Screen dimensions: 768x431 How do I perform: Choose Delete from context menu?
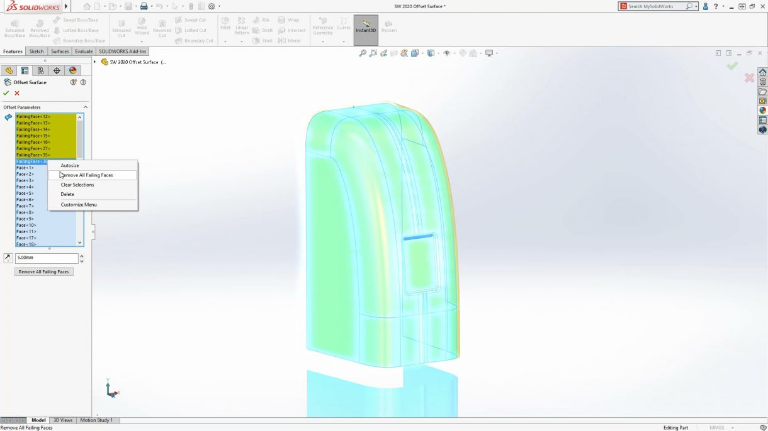pos(93,194)
